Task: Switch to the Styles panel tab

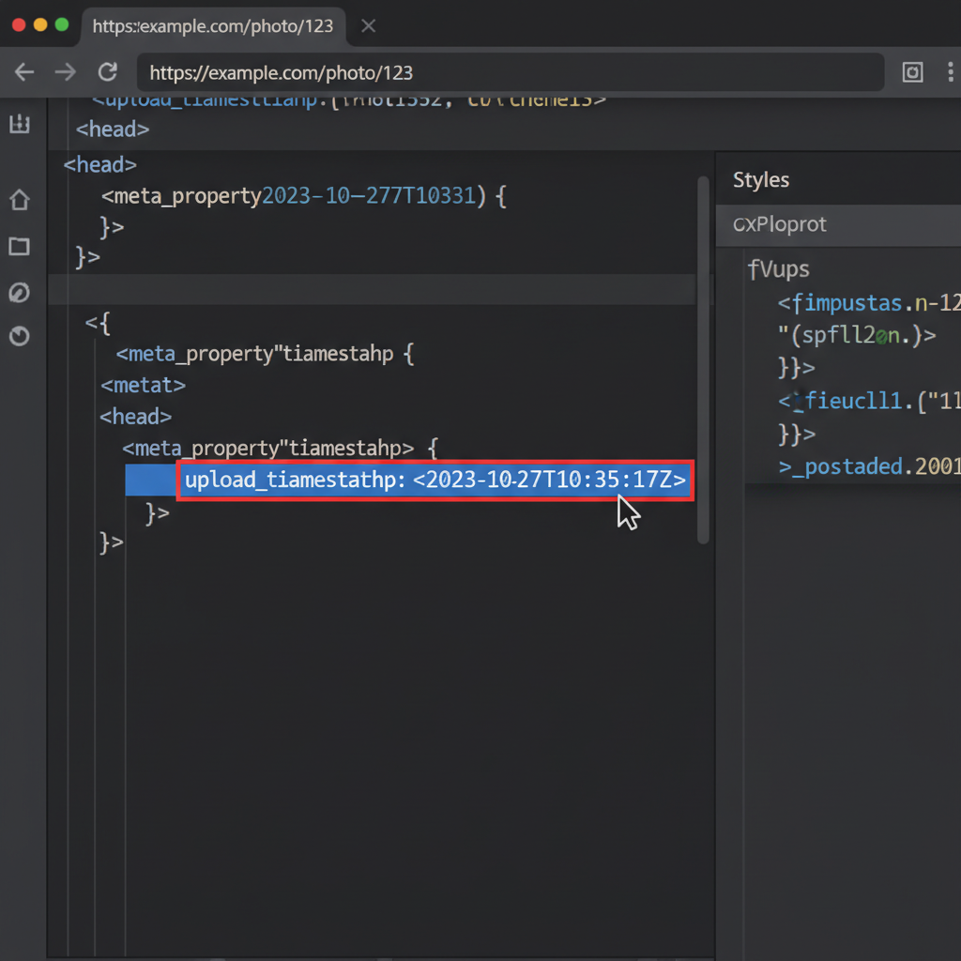Action: pyautogui.click(x=760, y=179)
